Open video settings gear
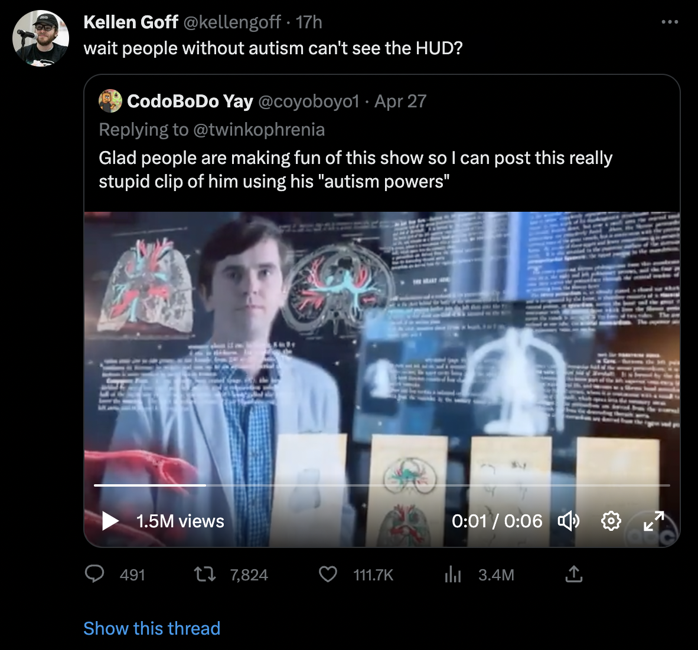The image size is (698, 650). [x=611, y=521]
